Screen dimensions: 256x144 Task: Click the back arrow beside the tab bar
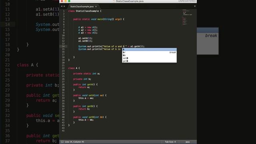62,6
